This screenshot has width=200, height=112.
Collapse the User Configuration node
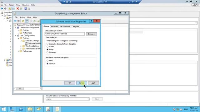click(x=16, y=35)
